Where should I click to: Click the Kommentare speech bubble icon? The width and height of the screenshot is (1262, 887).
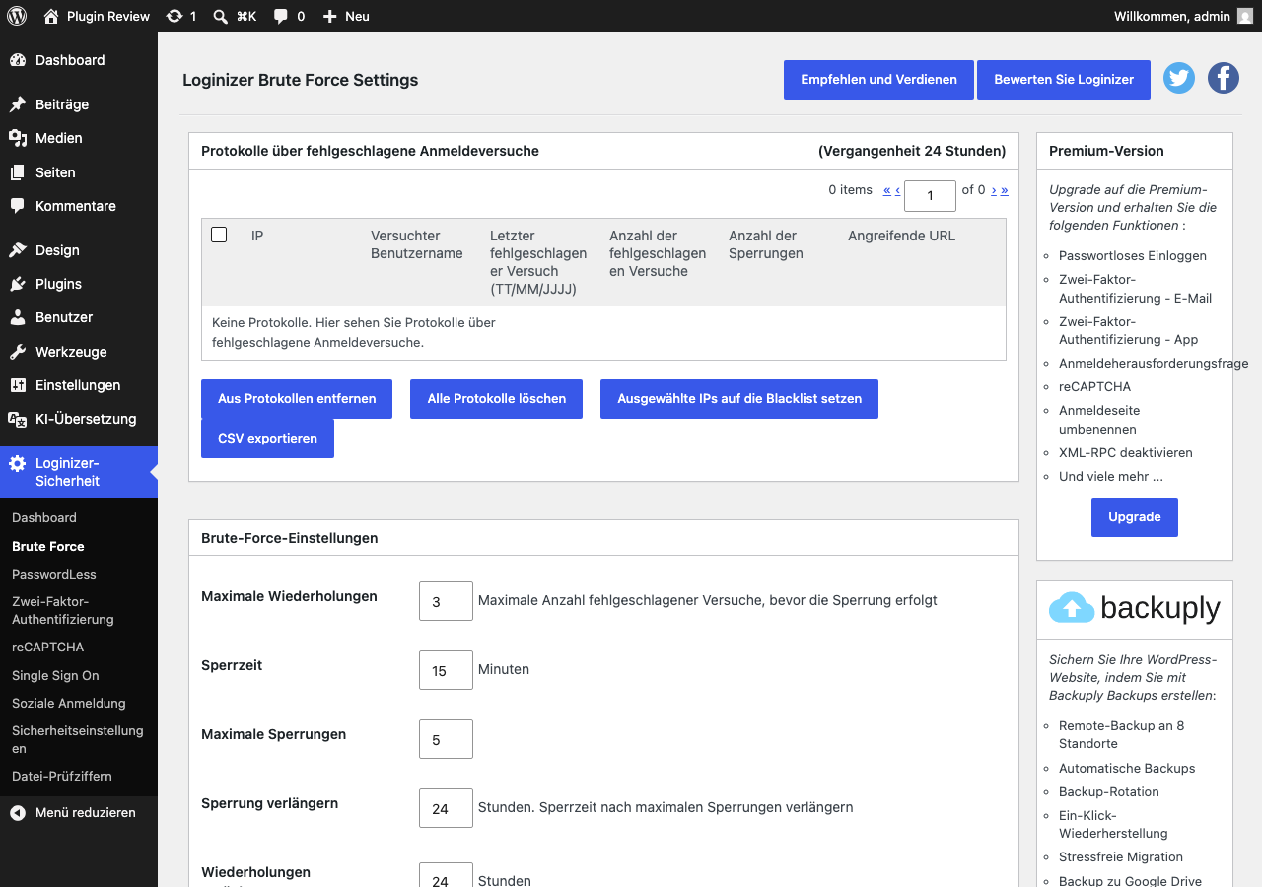click(18, 206)
